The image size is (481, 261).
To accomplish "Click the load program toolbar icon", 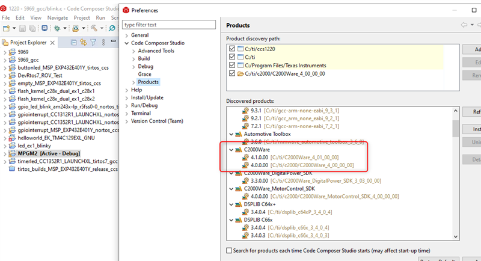I will (x=76, y=28).
